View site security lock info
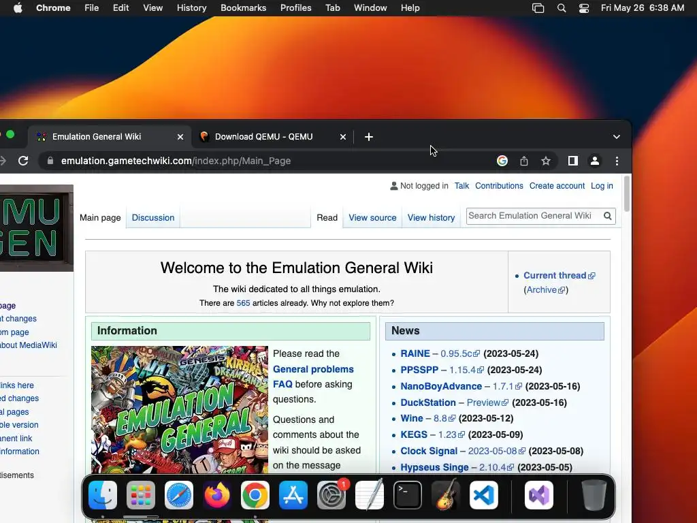Image resolution: width=697 pixels, height=523 pixels. tap(50, 161)
